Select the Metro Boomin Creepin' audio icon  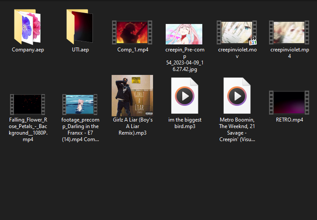pos(237,96)
